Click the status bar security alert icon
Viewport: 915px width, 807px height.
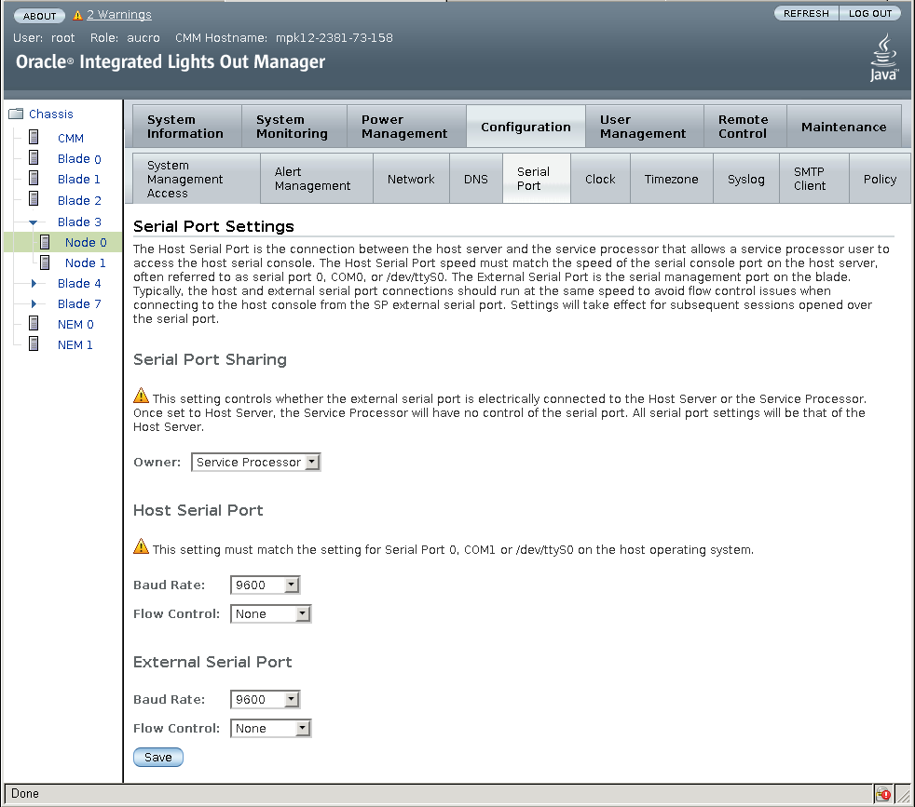pos(883,794)
